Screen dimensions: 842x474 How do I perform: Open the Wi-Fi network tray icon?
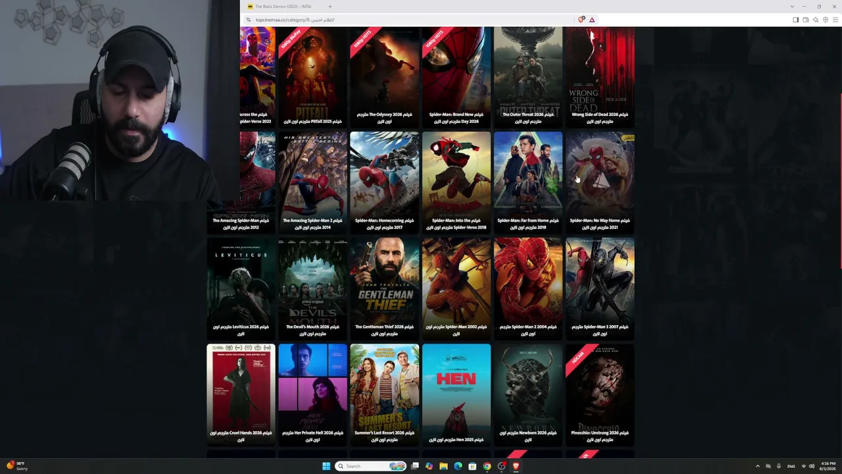(x=803, y=466)
